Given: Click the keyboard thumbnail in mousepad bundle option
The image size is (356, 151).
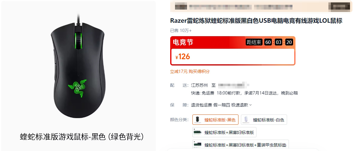Looking at the screenshot, I should click(198, 144).
